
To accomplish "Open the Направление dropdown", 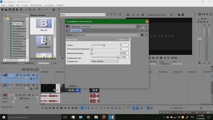I will click(105, 61).
